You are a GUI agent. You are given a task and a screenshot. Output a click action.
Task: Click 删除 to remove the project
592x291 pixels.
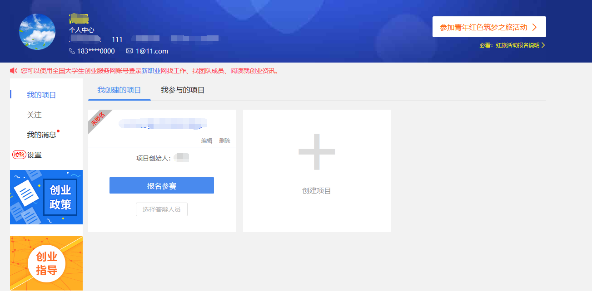[x=224, y=141]
